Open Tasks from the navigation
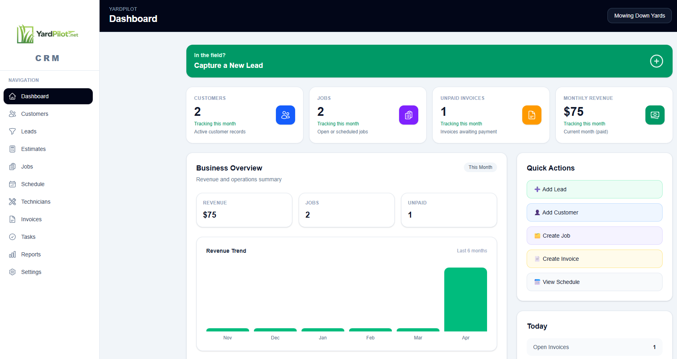The image size is (677, 359). [48, 237]
